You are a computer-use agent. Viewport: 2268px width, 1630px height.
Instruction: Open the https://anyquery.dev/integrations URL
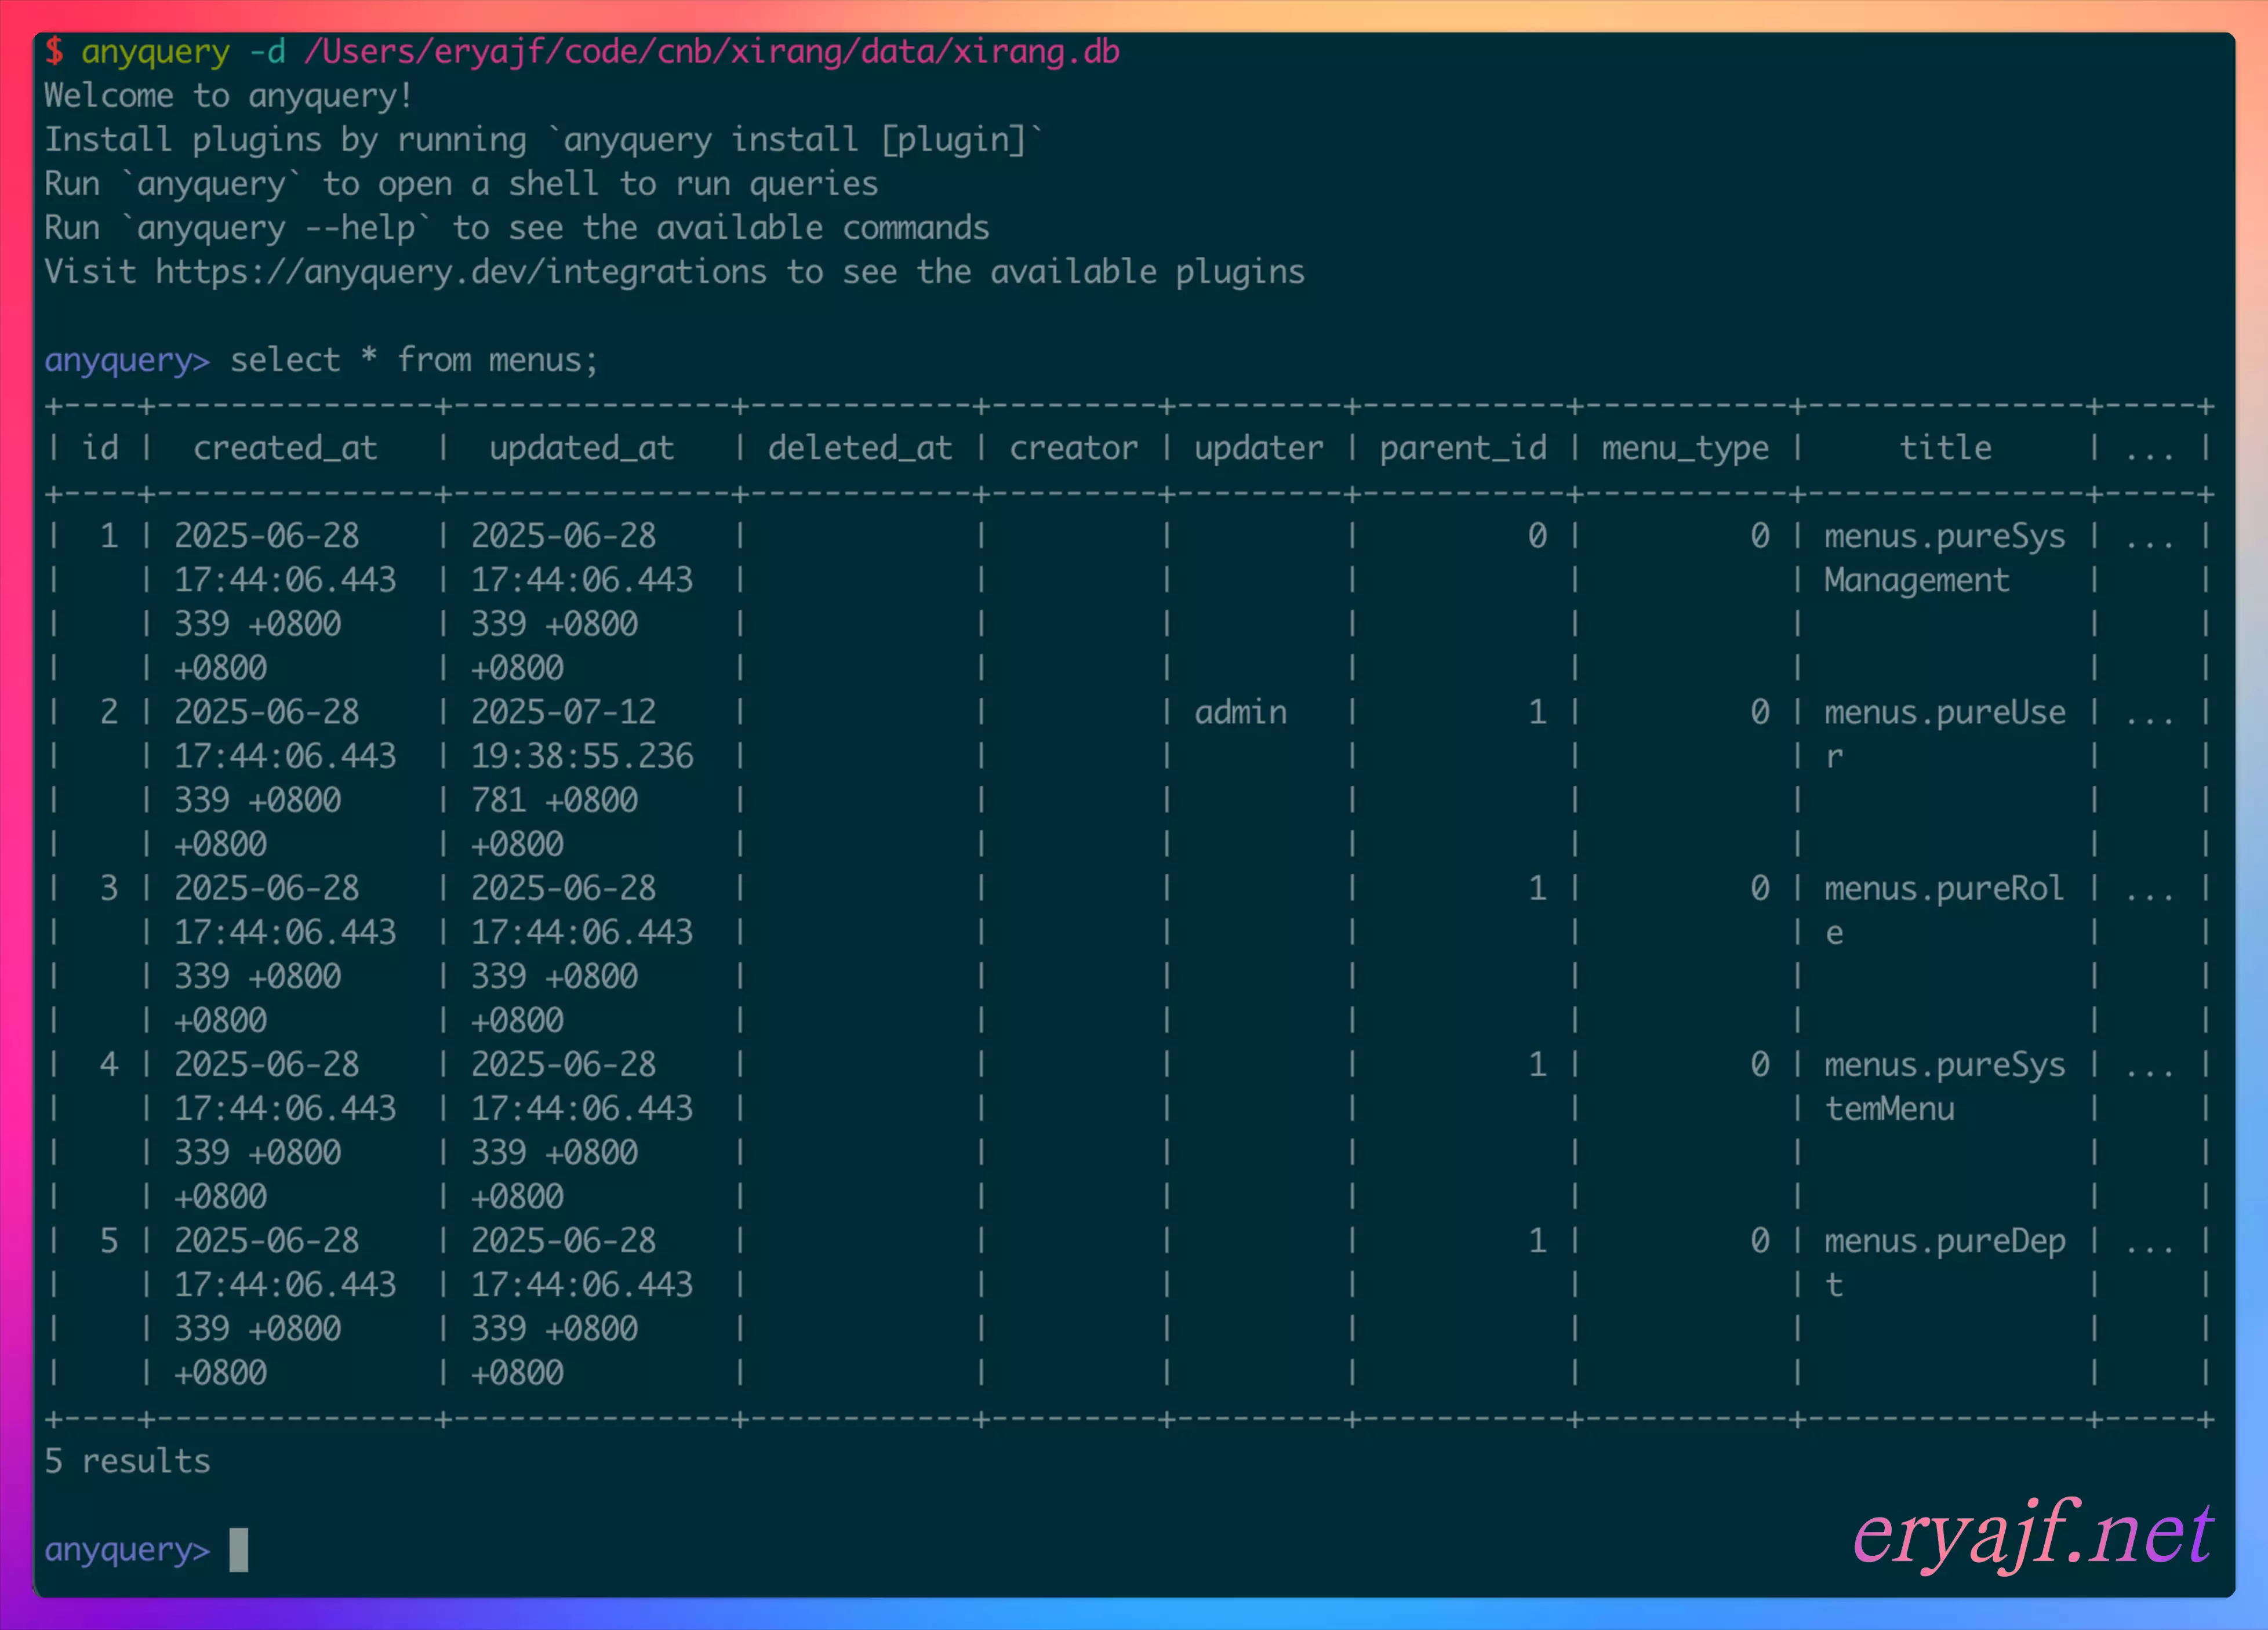click(x=461, y=272)
